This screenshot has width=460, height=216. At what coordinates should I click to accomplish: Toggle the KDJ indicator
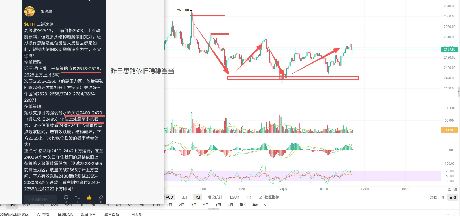pyautogui.click(x=184, y=197)
